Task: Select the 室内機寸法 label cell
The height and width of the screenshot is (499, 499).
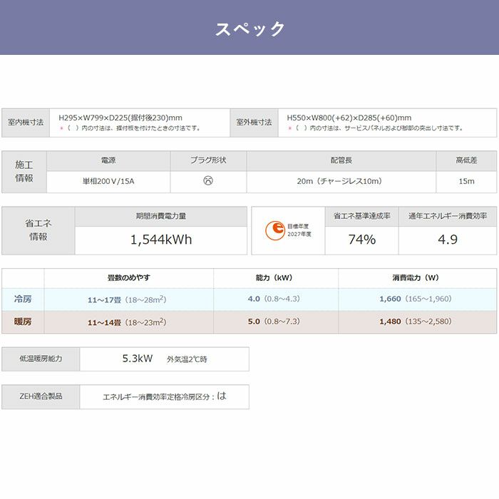Action: (x=26, y=123)
